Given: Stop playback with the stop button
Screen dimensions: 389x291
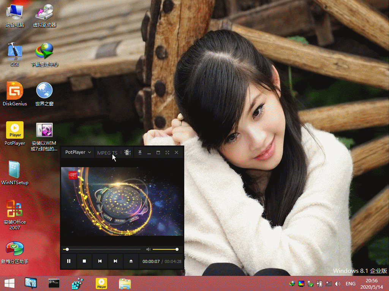Looking at the screenshot, I should click(84, 261).
